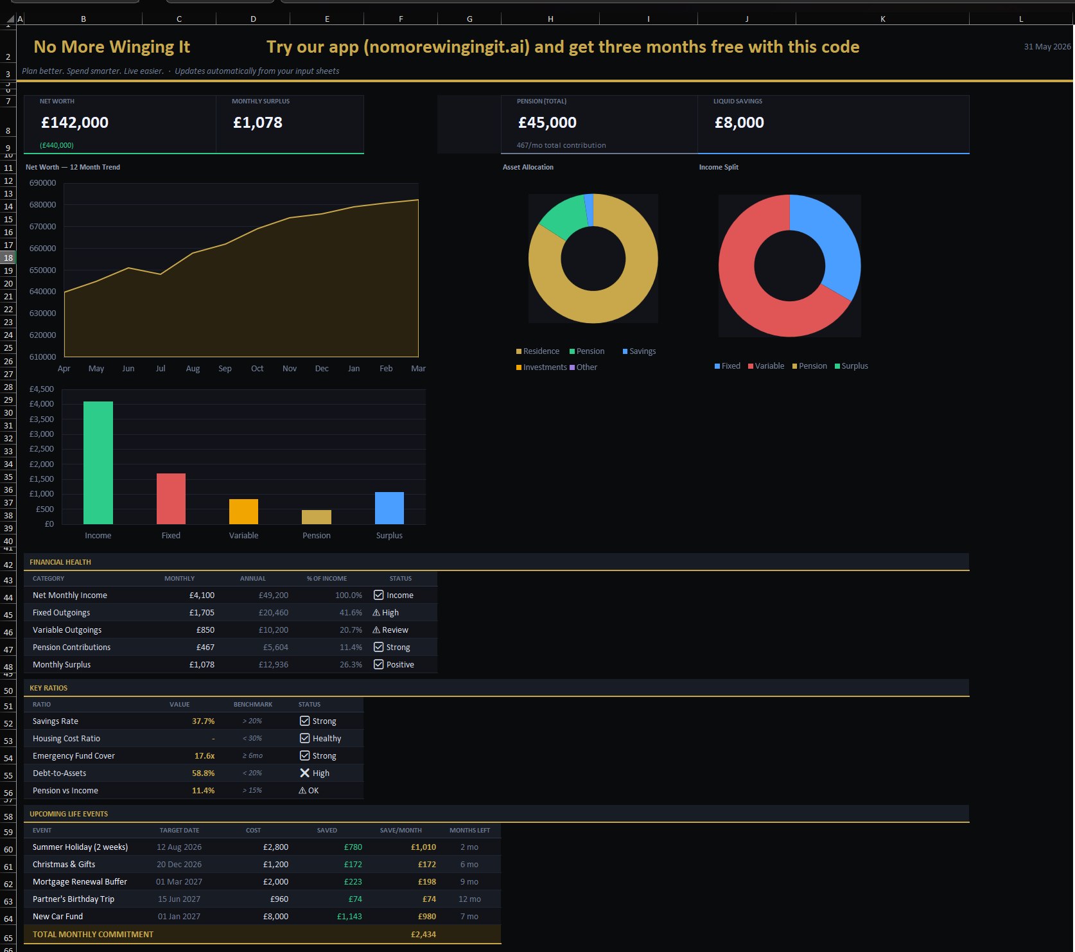Click the Residence legend swatch
This screenshot has height=952, width=1075.
click(519, 351)
